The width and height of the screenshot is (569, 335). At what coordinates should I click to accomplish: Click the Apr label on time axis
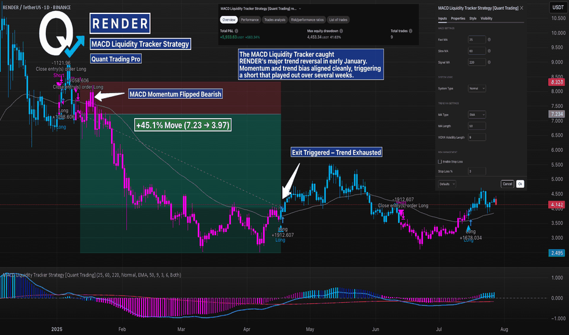247,329
